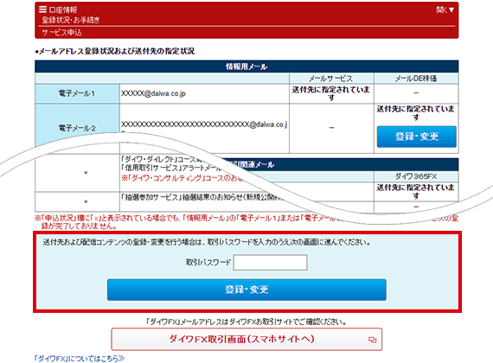Open the 口座情報 hamburger menu icon
This screenshot has height=363, width=493.
[x=42, y=10]
